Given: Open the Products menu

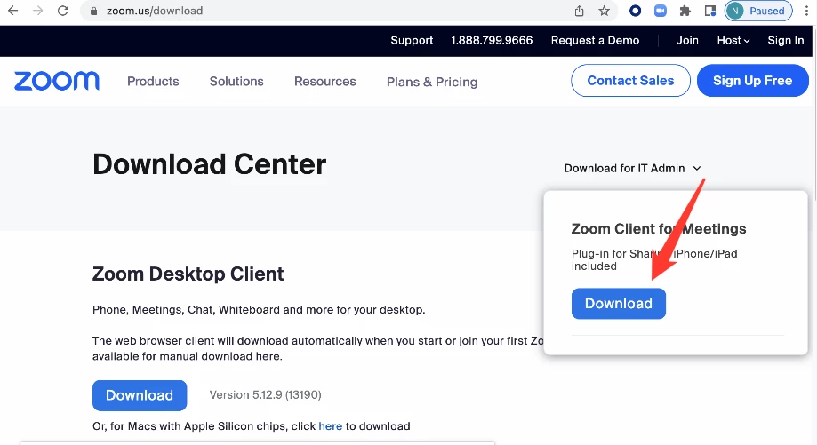Looking at the screenshot, I should coord(153,81).
